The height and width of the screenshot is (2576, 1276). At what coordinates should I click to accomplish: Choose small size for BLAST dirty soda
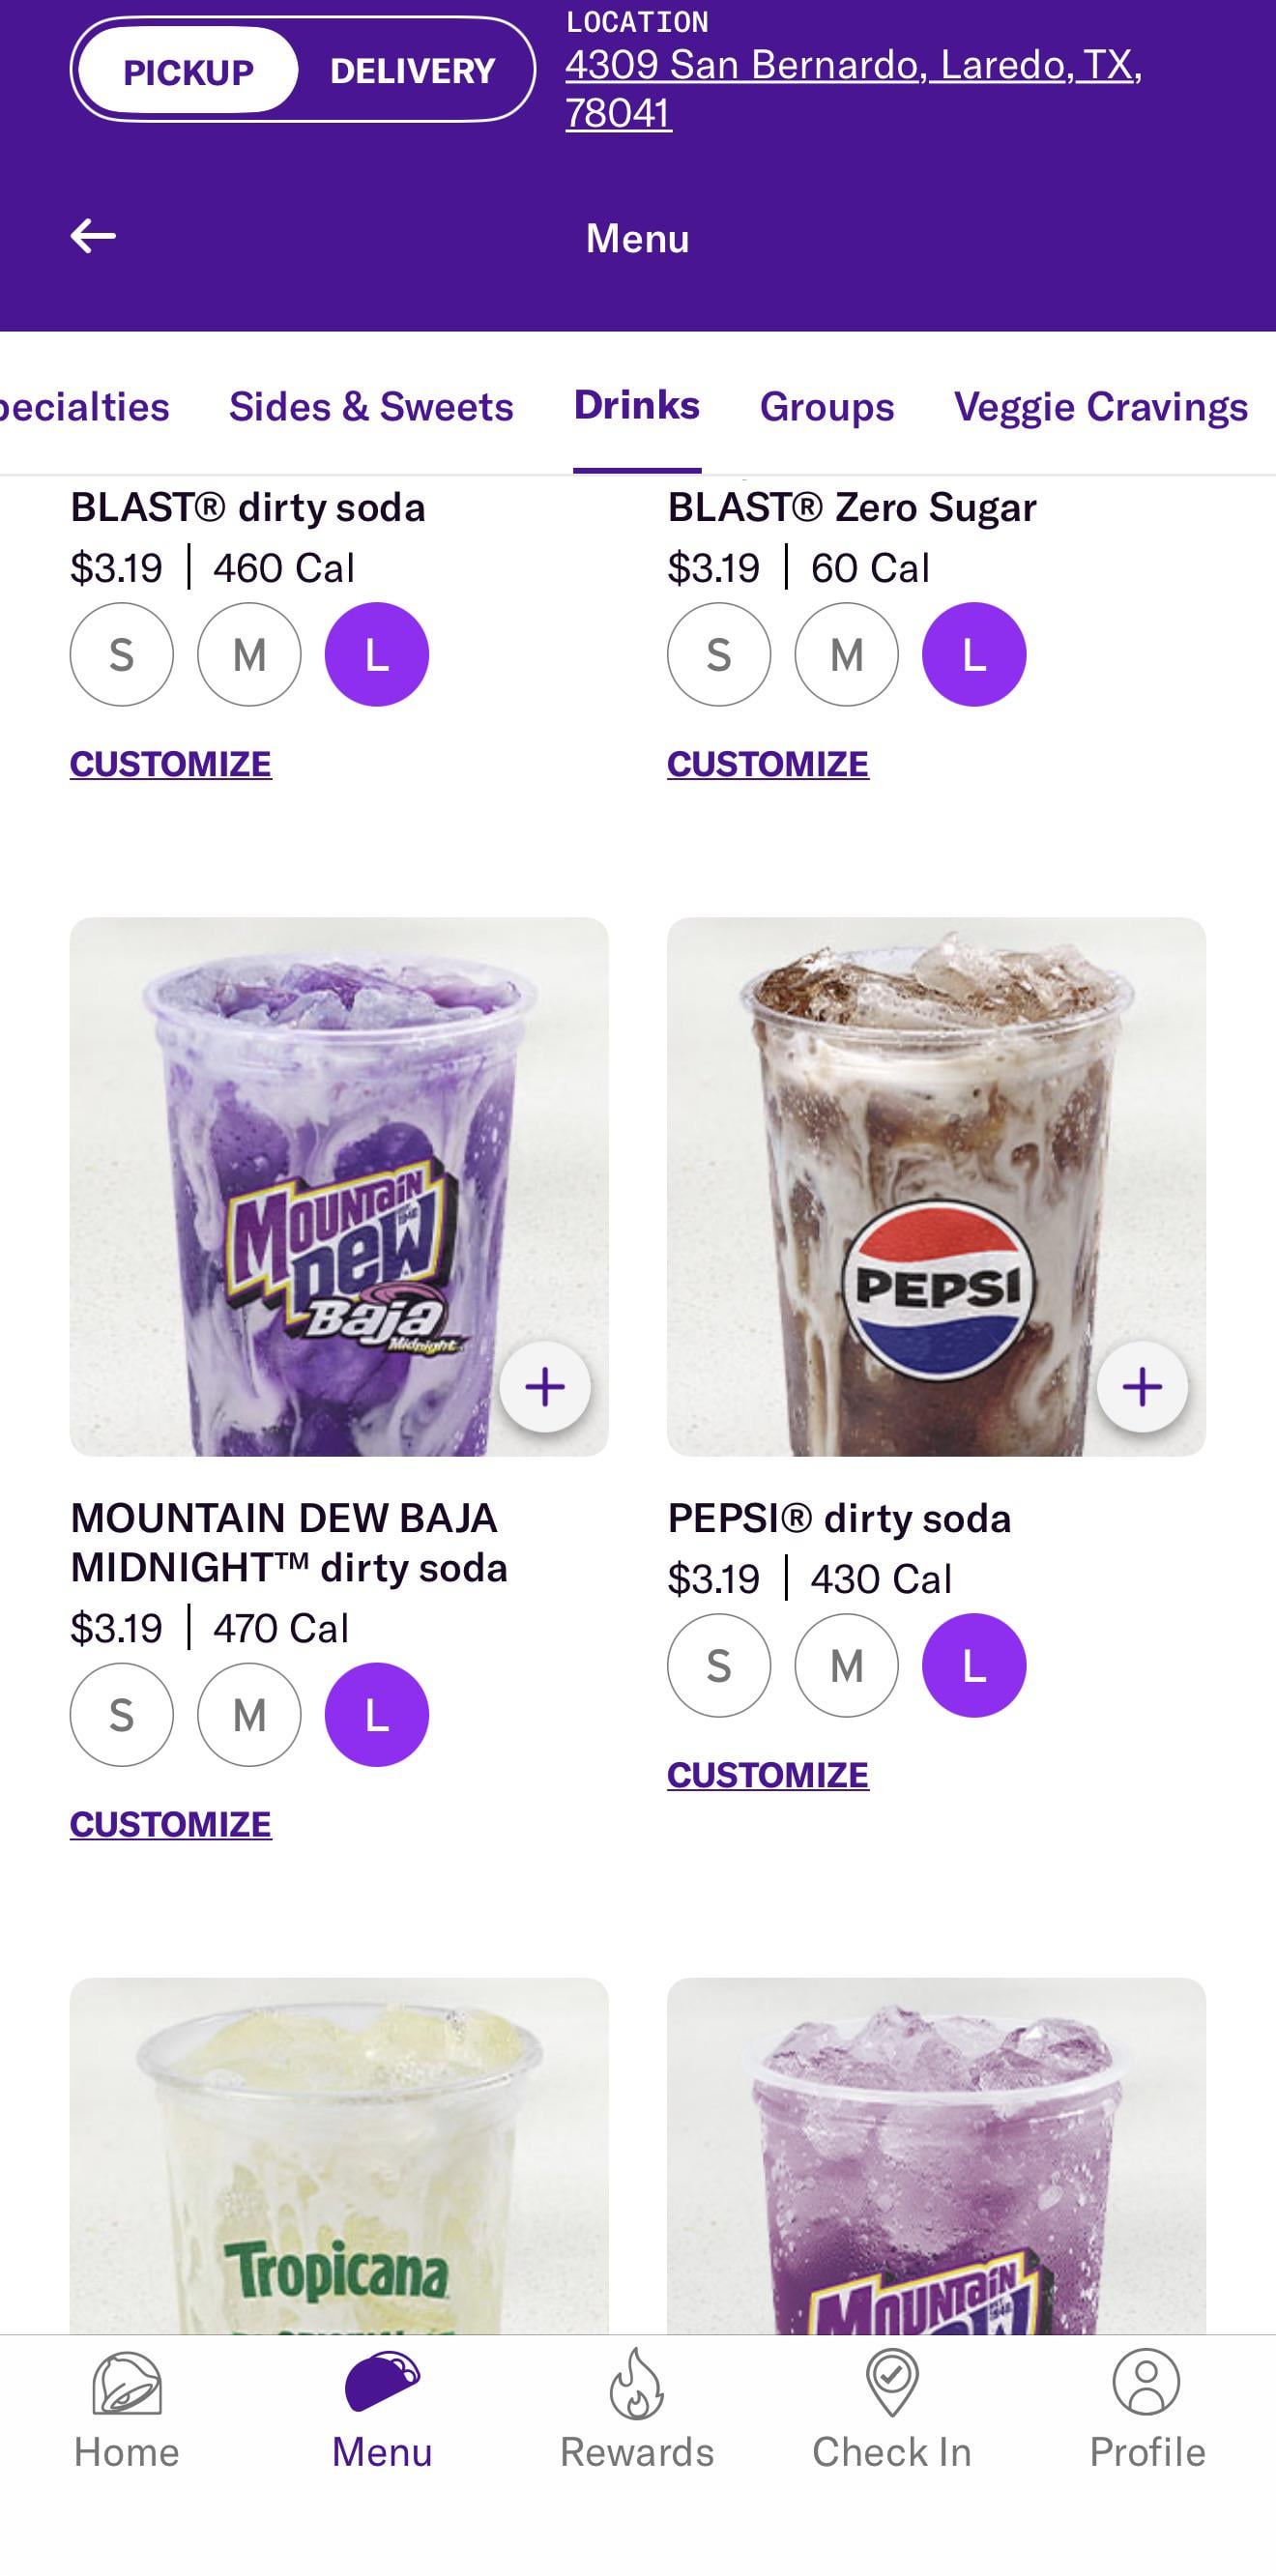(122, 655)
